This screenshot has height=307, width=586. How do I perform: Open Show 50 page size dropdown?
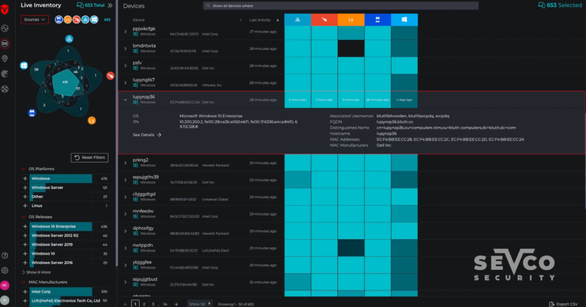(x=200, y=304)
